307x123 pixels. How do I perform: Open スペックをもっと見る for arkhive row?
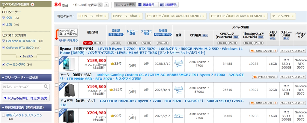(x=293, y=77)
